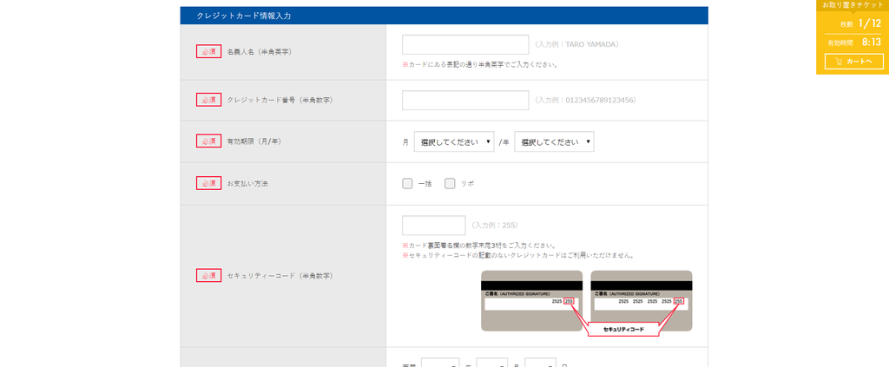This screenshot has width=889, height=367.
Task: Focus the クレジットカード番号 number field
Action: (465, 101)
